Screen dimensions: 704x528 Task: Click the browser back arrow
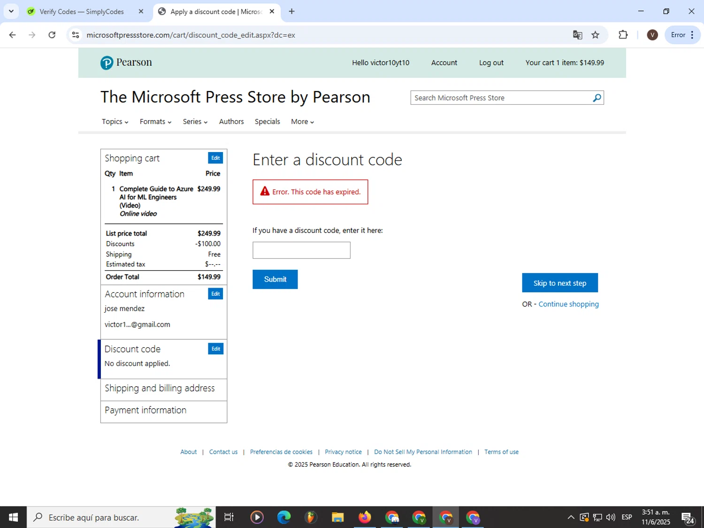coord(13,35)
